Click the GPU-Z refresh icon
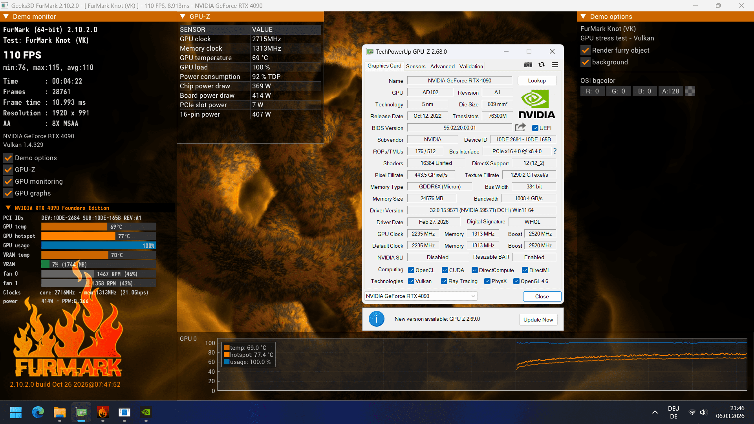This screenshot has height=424, width=754. 542,65
